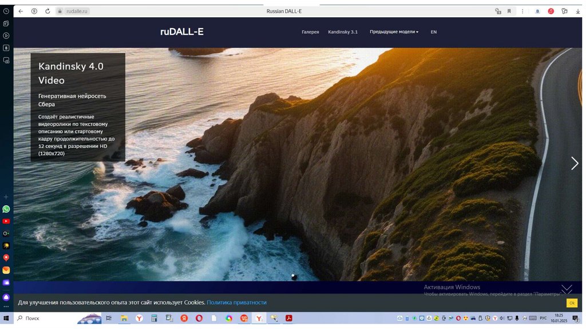Reload the page with the refresh icon
This screenshot has width=586, height=329.
coord(47,11)
